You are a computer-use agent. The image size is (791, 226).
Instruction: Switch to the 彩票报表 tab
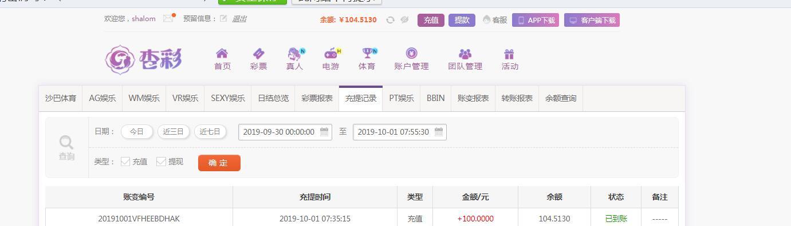click(x=317, y=98)
